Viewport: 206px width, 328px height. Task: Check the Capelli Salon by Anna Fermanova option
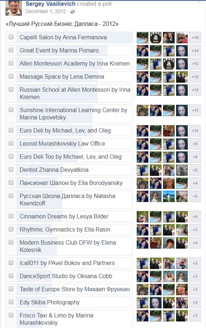point(11,37)
